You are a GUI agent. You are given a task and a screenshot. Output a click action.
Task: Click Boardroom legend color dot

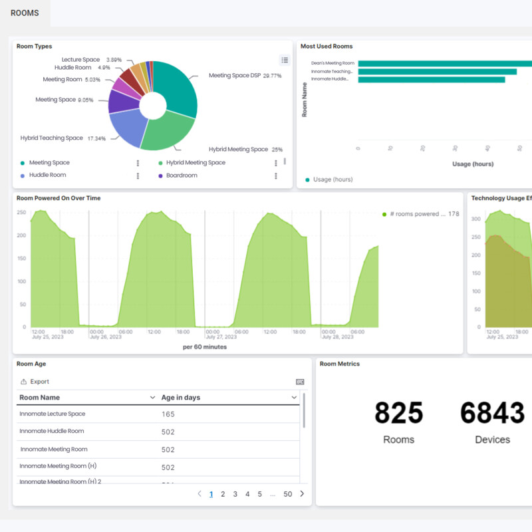(x=160, y=176)
